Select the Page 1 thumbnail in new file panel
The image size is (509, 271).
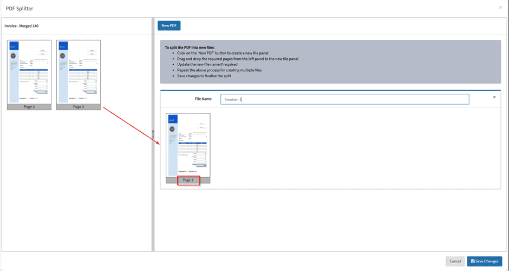click(x=188, y=145)
